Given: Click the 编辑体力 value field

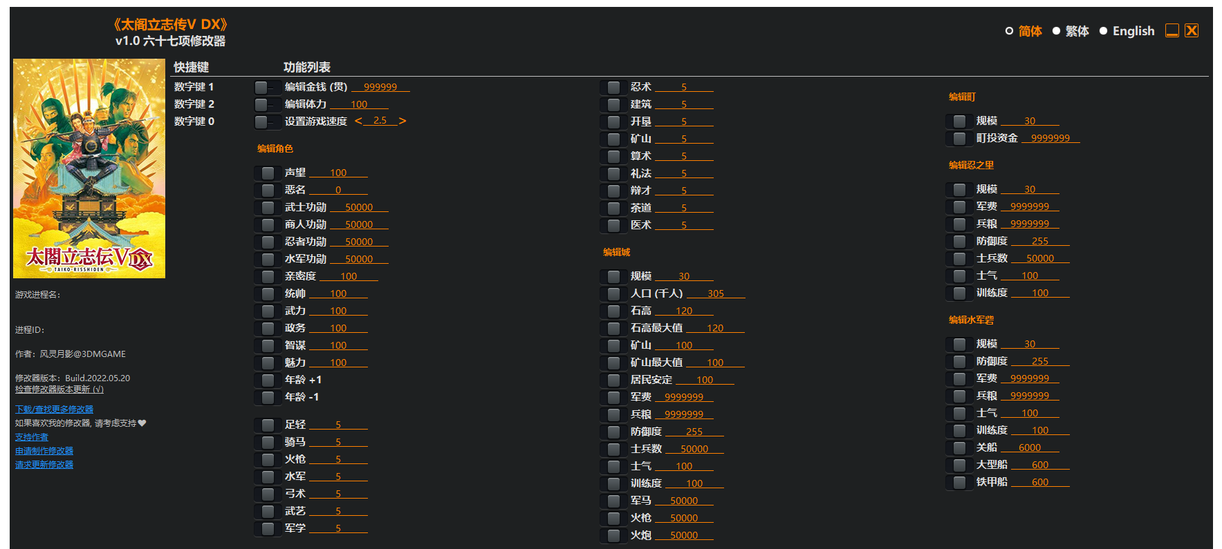Looking at the screenshot, I should (x=359, y=104).
